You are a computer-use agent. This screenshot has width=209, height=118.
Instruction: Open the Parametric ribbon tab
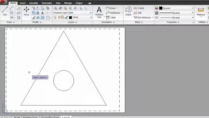tap(47, 3)
